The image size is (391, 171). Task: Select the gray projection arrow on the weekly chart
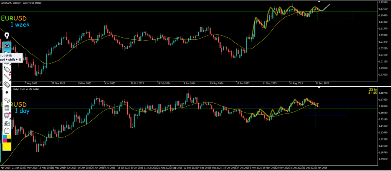[326, 7]
